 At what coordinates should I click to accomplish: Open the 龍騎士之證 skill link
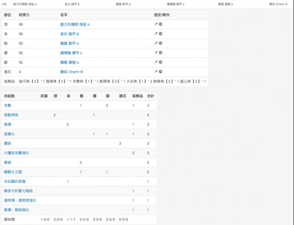click(x=13, y=172)
